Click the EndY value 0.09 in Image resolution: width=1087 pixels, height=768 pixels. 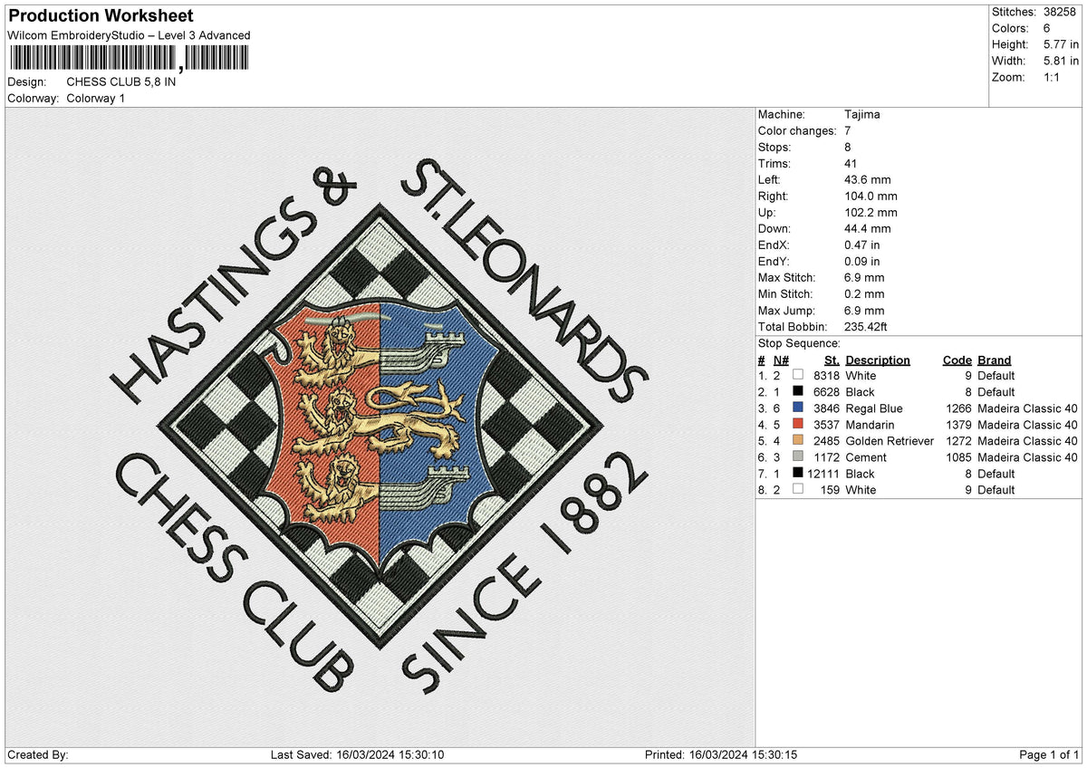[x=862, y=261]
